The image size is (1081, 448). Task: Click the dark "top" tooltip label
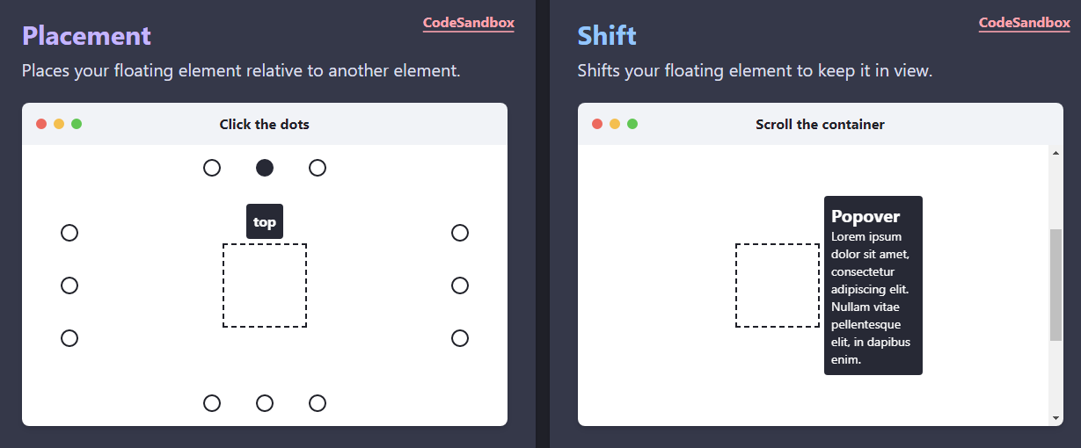point(265,221)
